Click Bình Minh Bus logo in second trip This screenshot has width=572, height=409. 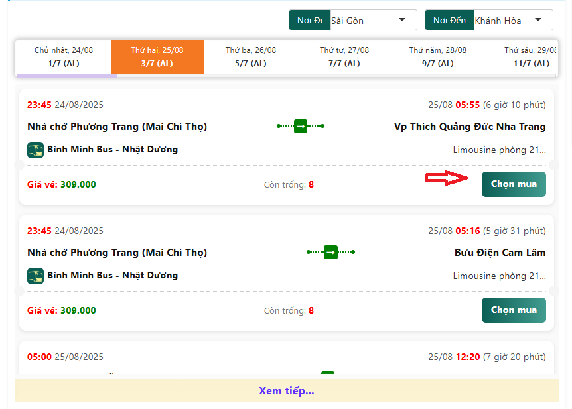pyautogui.click(x=35, y=276)
